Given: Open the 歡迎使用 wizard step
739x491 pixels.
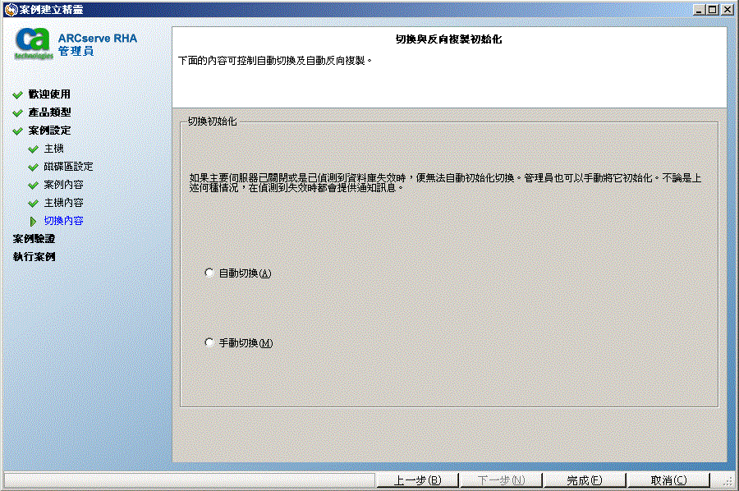Looking at the screenshot, I should tap(49, 94).
